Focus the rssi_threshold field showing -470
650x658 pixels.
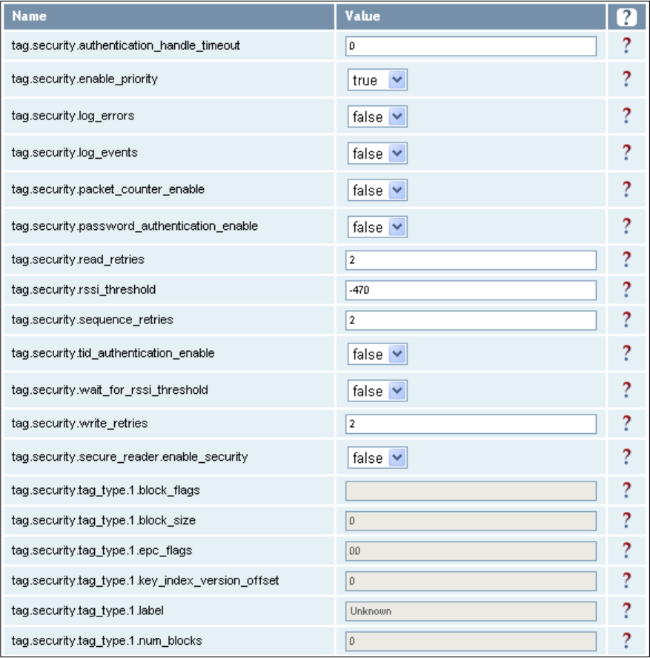(471, 290)
